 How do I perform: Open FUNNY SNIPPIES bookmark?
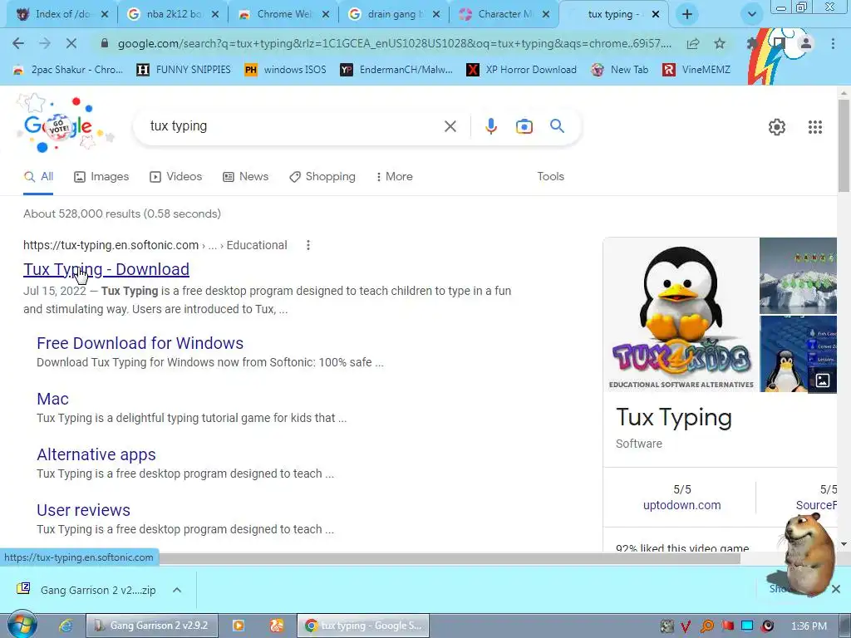[184, 70]
